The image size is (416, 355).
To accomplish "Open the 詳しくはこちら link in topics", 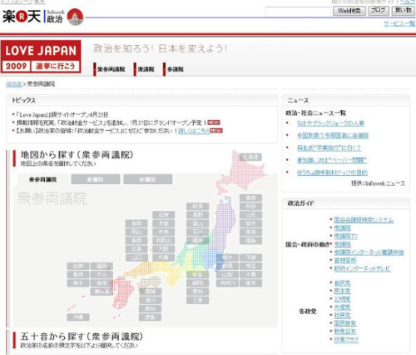I will (194, 131).
